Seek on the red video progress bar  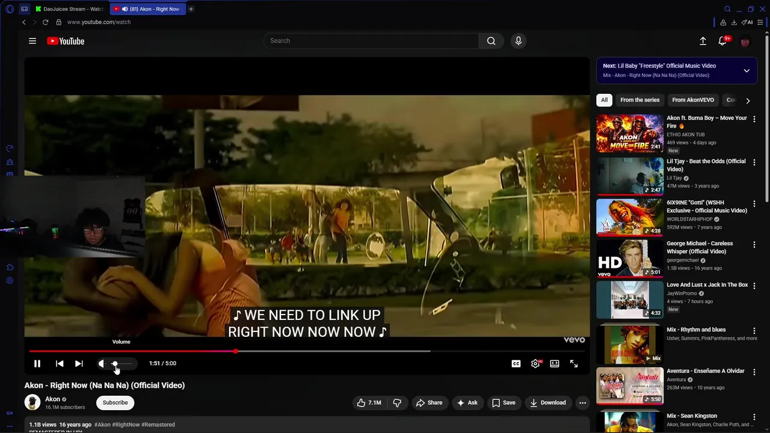pyautogui.click(x=307, y=351)
